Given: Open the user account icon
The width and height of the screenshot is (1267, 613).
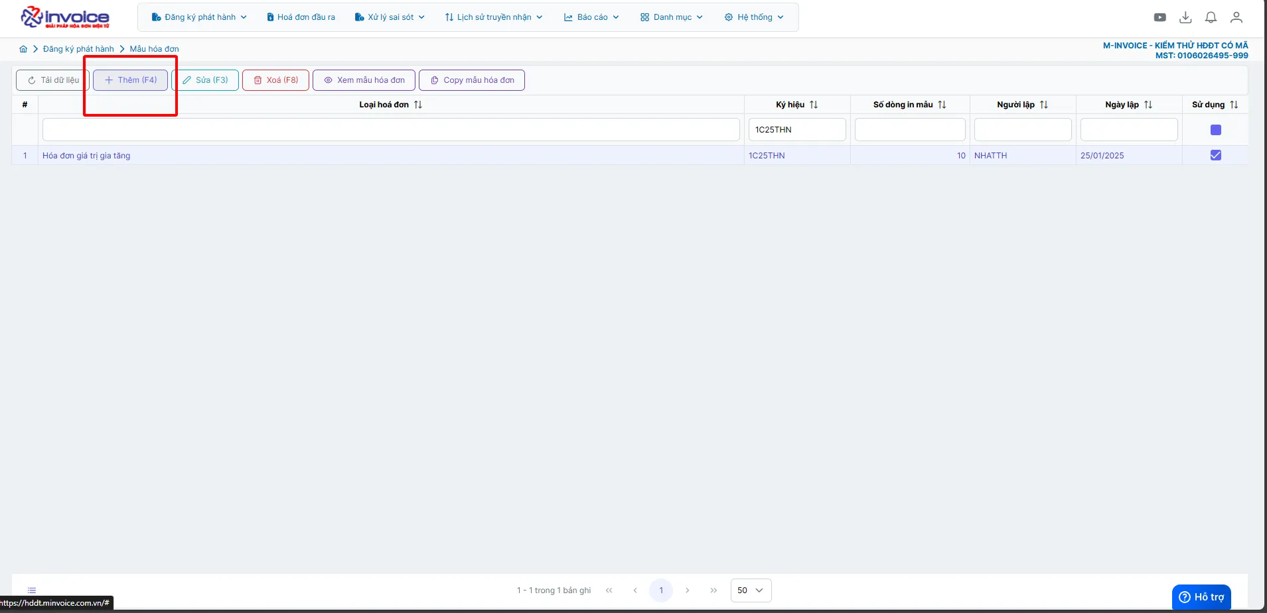Looking at the screenshot, I should click(x=1236, y=17).
